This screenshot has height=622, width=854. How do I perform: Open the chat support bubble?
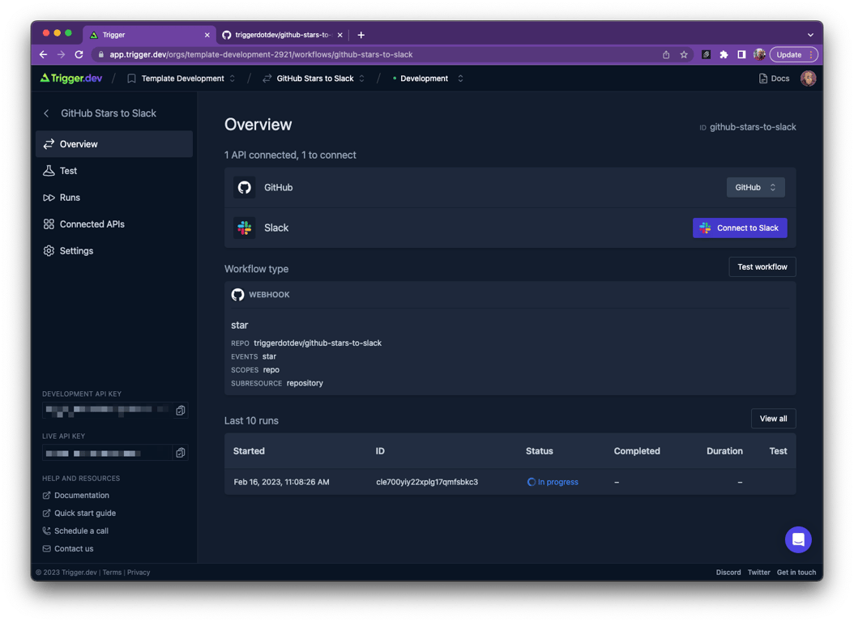(x=798, y=540)
